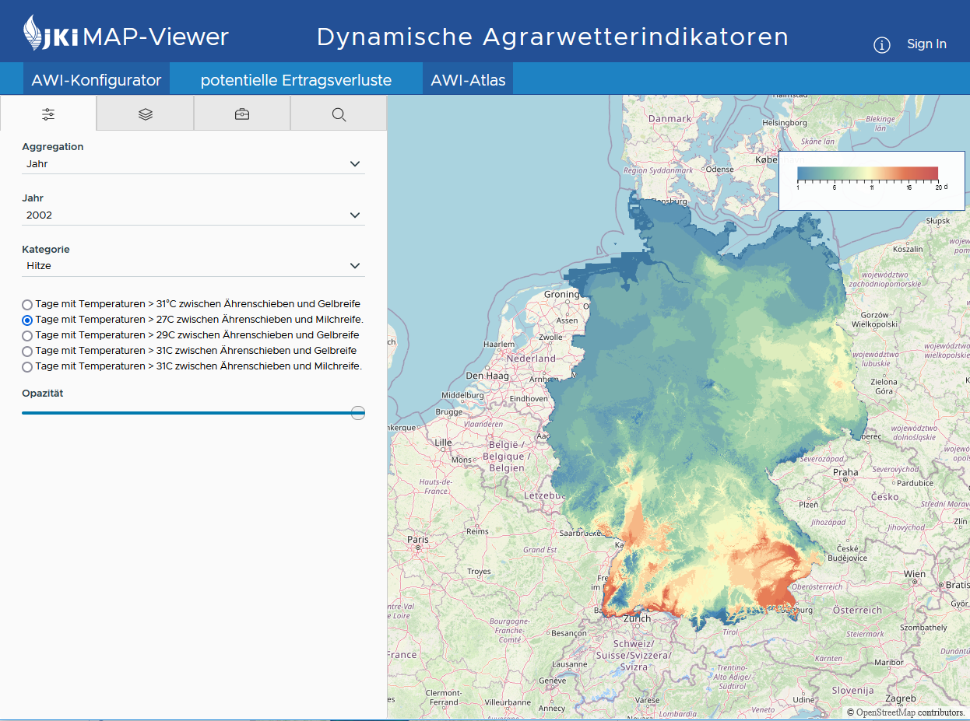Switch to potentielle Ertragsverluste tab

pos(296,80)
